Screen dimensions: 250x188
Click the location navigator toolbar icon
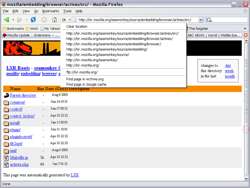(64, 20)
